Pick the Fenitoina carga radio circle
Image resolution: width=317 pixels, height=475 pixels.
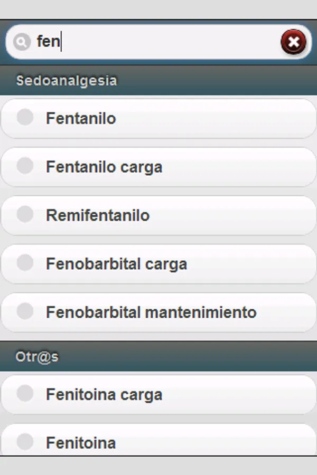coord(25,393)
